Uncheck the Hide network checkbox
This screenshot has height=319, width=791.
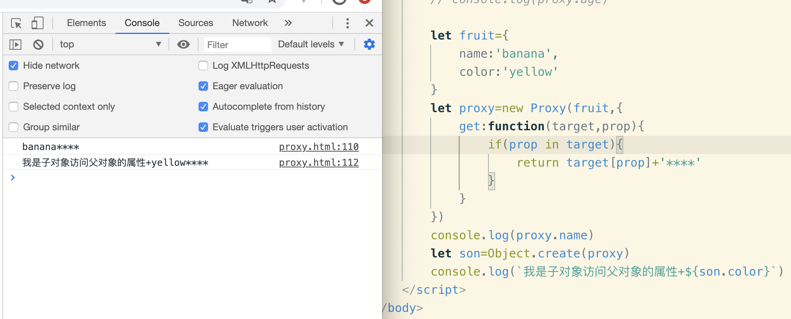click(x=13, y=66)
